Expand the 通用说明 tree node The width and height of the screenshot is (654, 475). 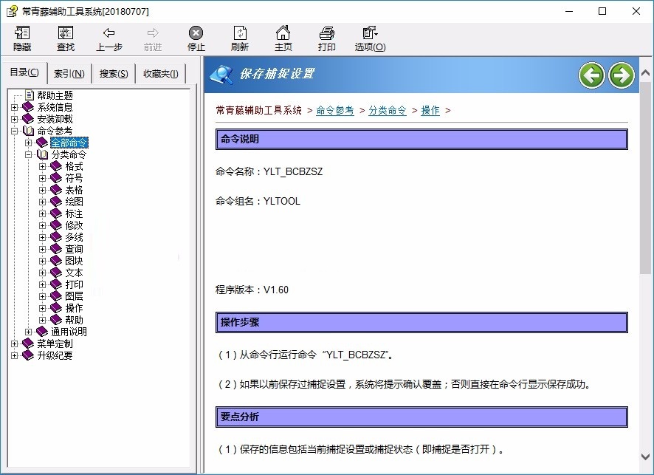(28, 332)
